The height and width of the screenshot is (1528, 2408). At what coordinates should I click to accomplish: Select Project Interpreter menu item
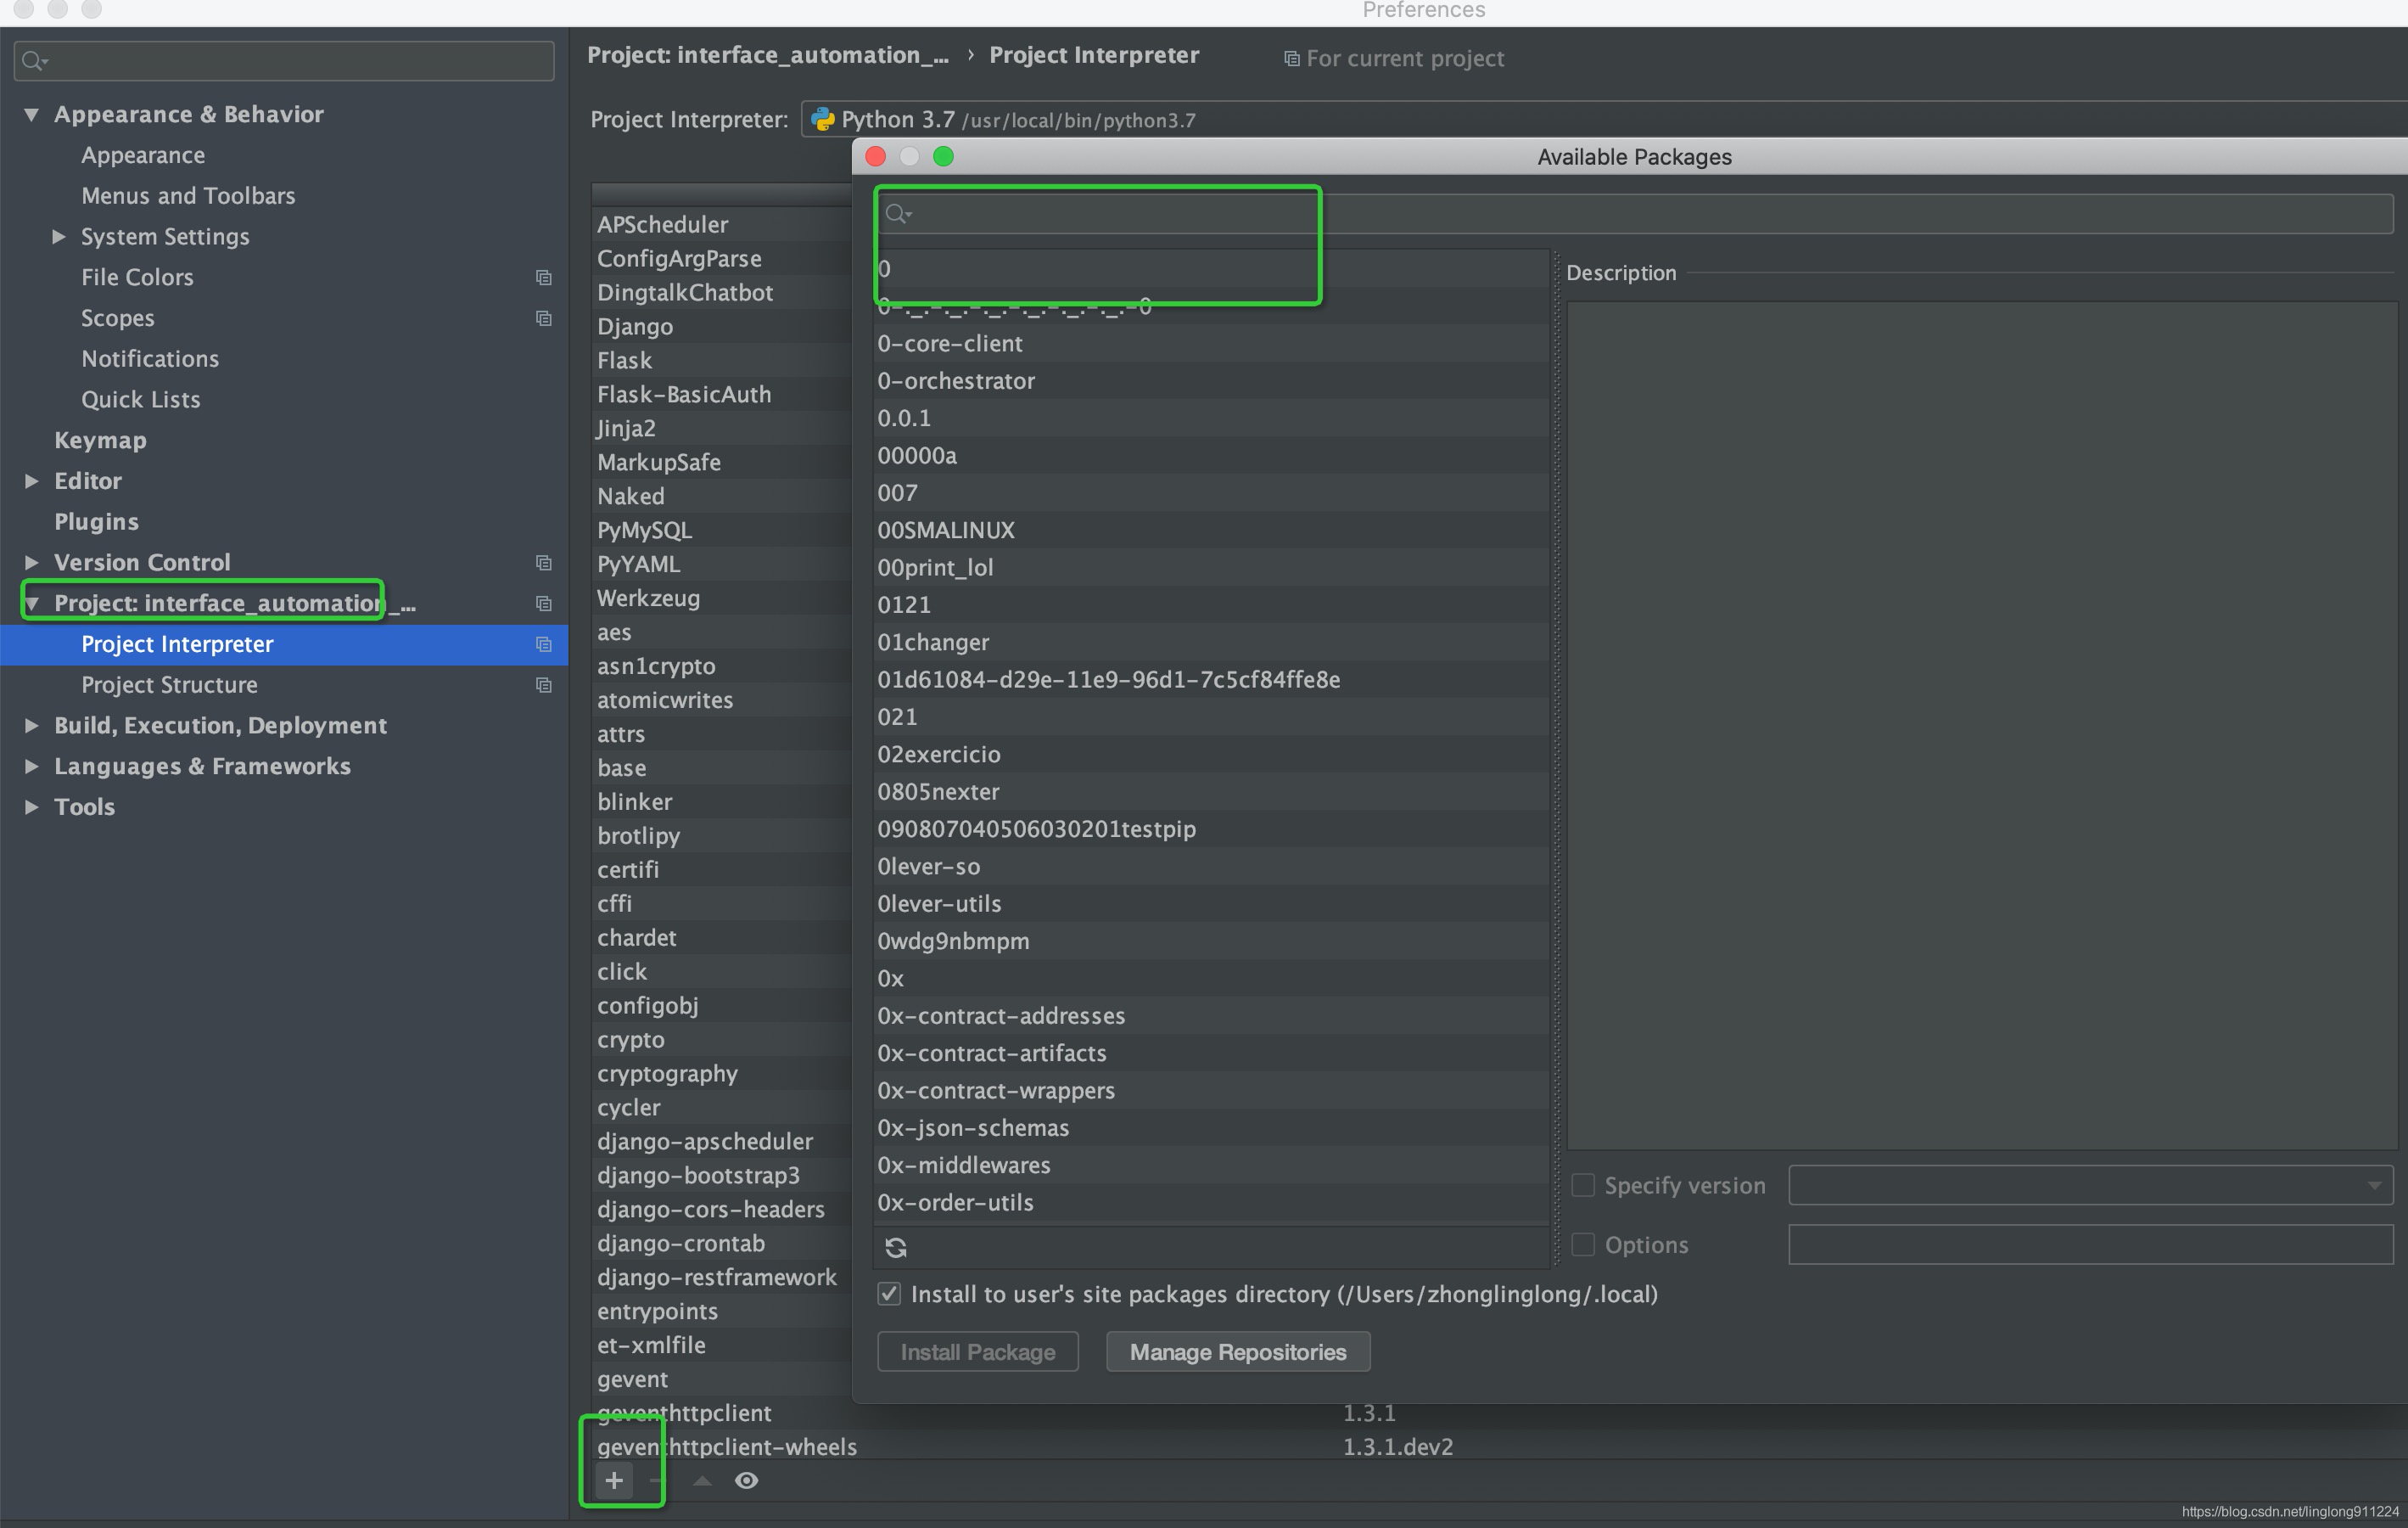tap(177, 643)
